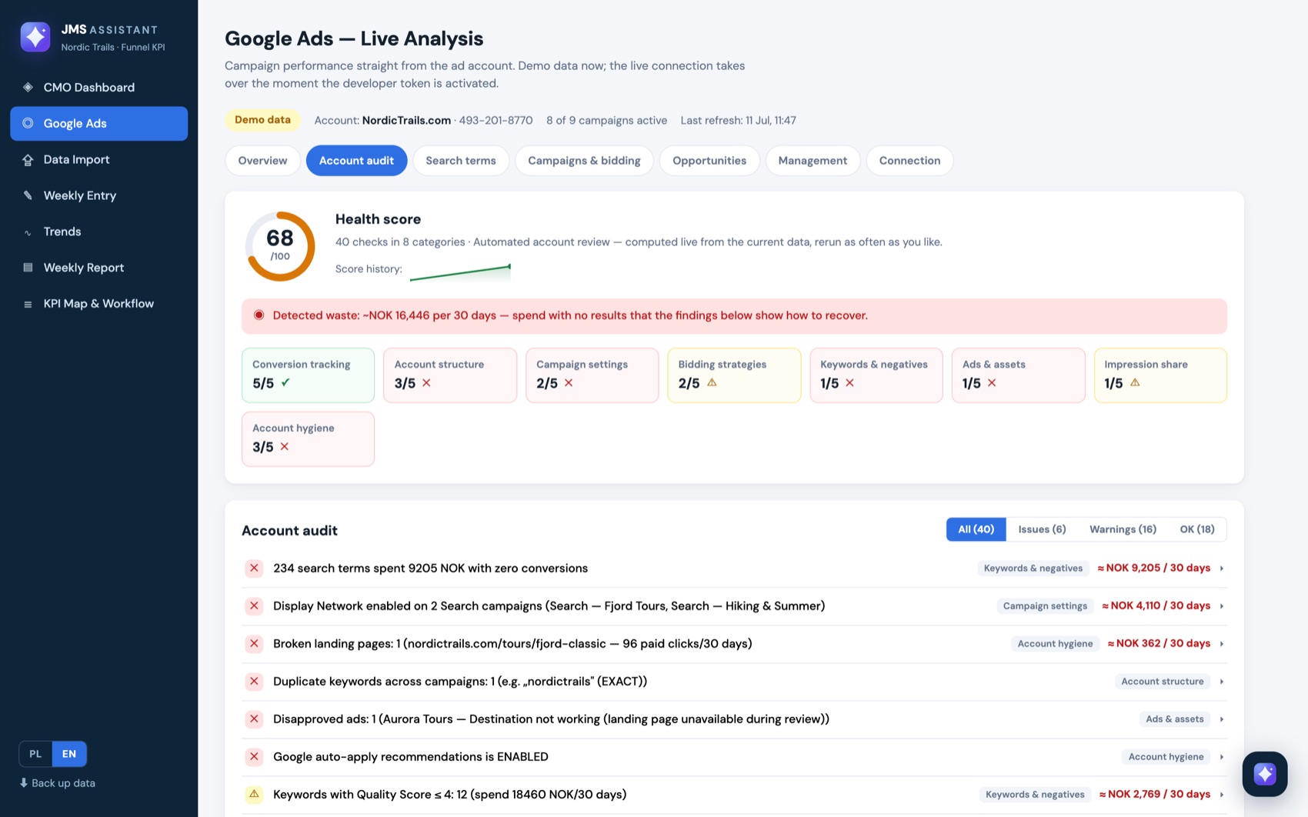Expand the Display Network row arrow

click(x=1222, y=606)
